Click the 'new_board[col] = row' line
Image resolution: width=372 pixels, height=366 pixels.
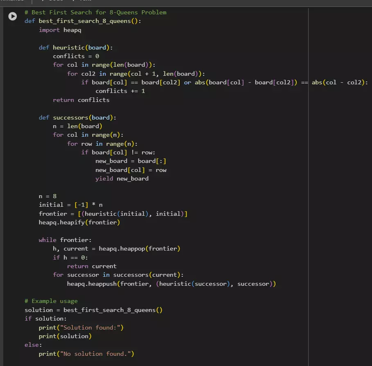tap(131, 170)
